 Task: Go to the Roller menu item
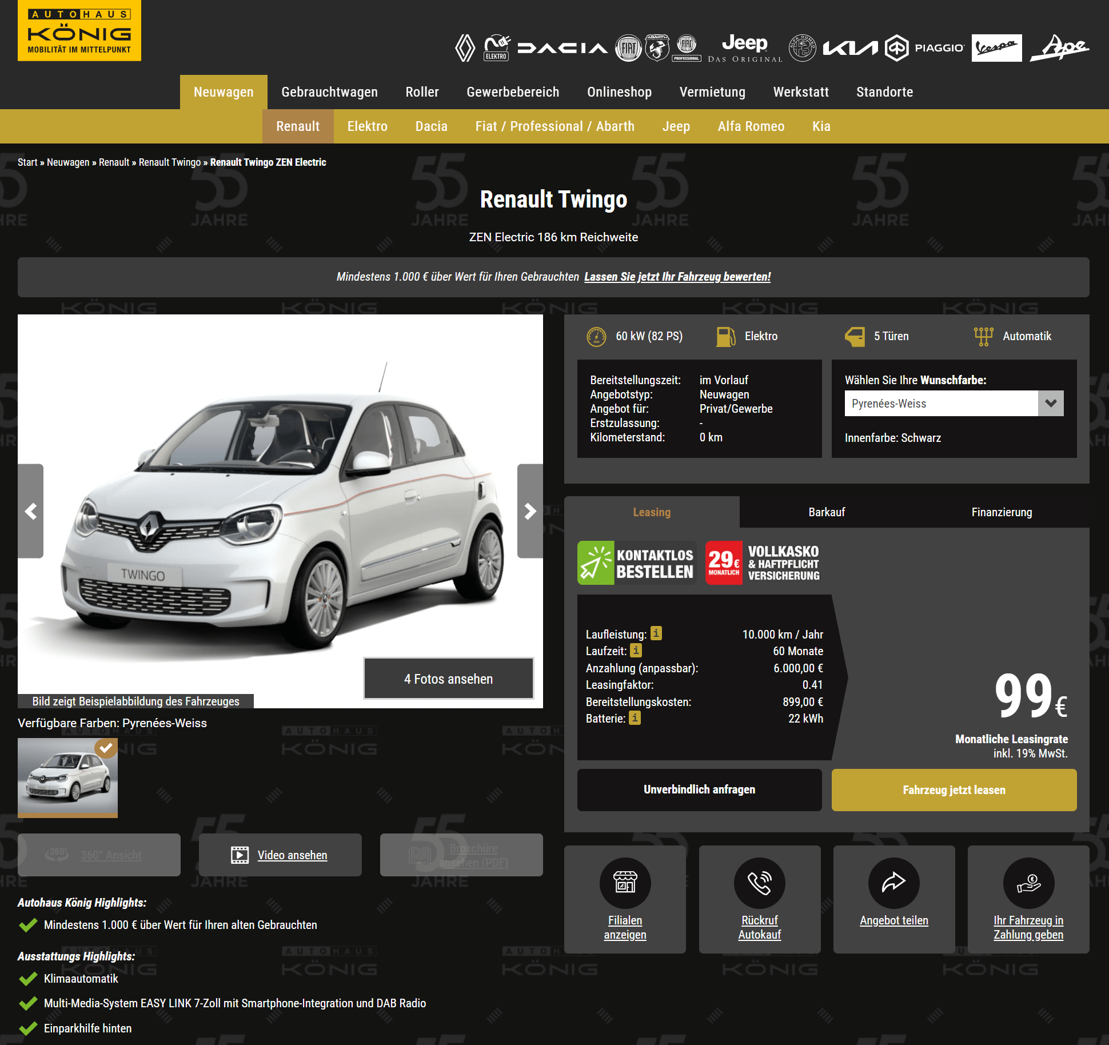(422, 92)
